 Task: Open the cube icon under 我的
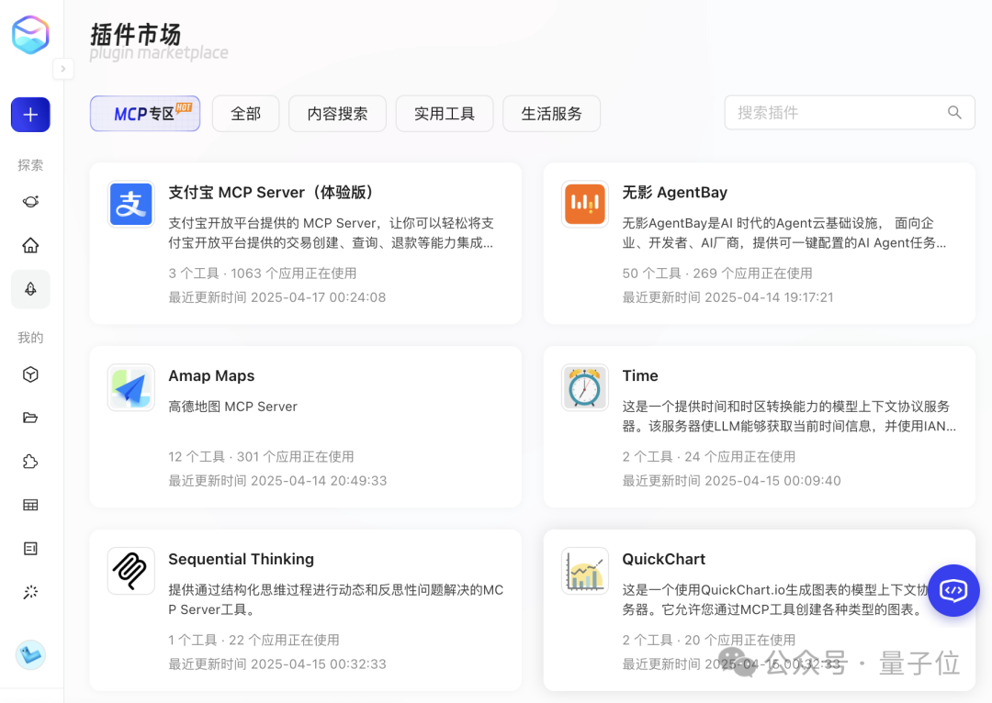30,374
